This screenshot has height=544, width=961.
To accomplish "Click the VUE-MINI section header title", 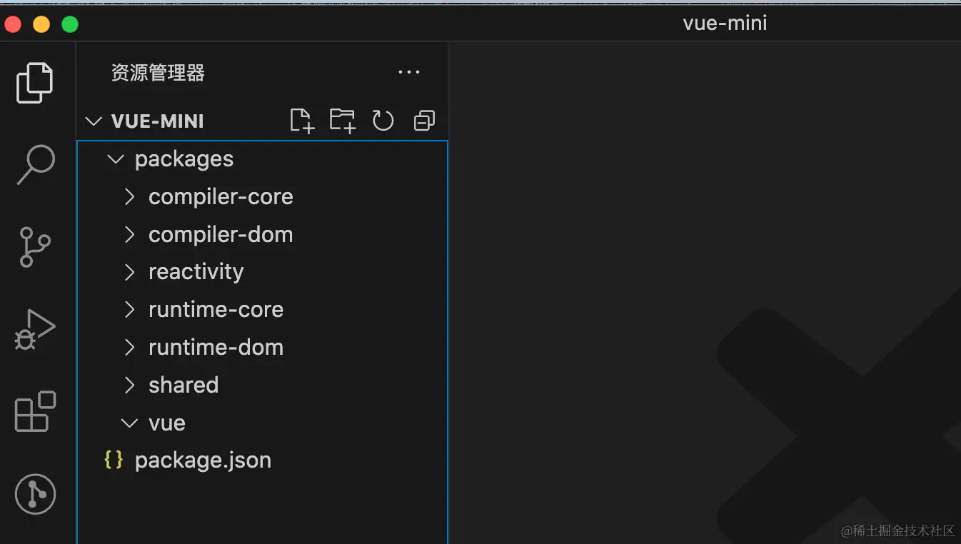I will click(x=158, y=121).
